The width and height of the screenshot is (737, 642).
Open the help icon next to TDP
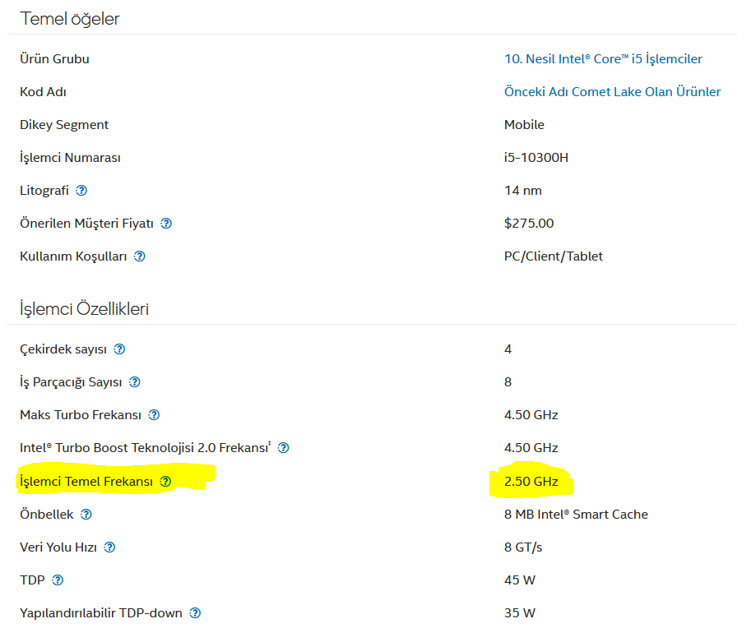[x=58, y=580]
